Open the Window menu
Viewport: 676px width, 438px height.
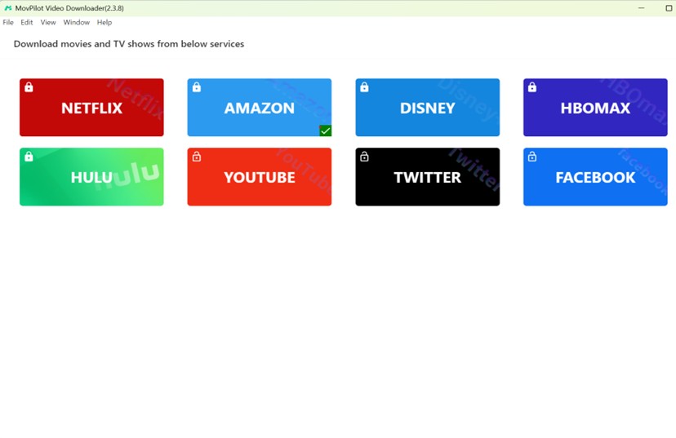pos(76,22)
